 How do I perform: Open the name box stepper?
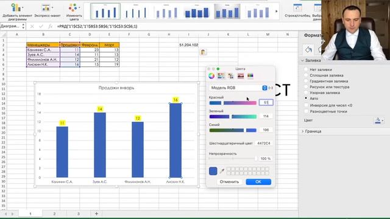(23, 26)
